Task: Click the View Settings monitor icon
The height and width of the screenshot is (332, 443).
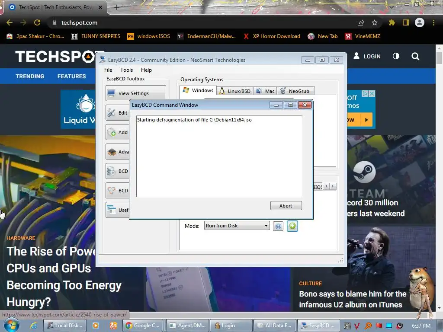Action: coord(111,93)
